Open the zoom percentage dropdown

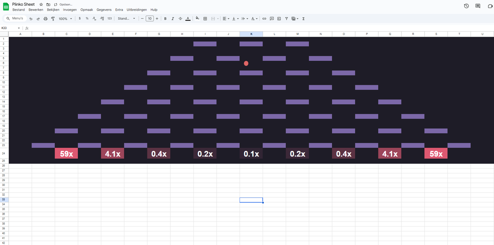(64, 18)
